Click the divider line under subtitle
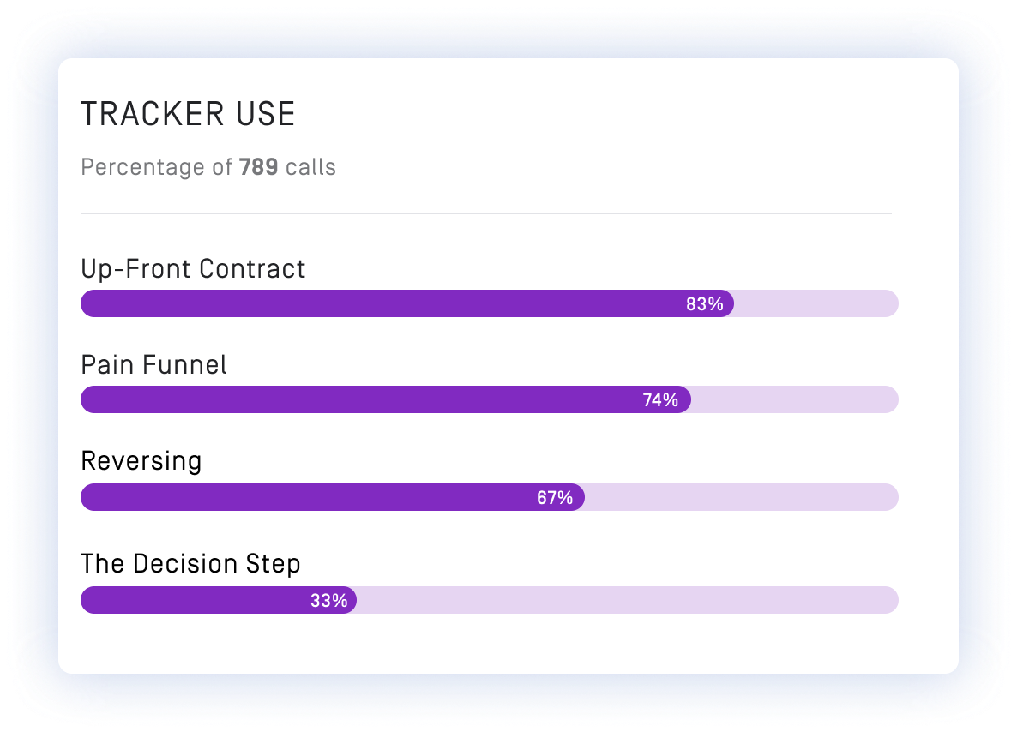Viewport: 1017px width, 732px height. tap(485, 213)
